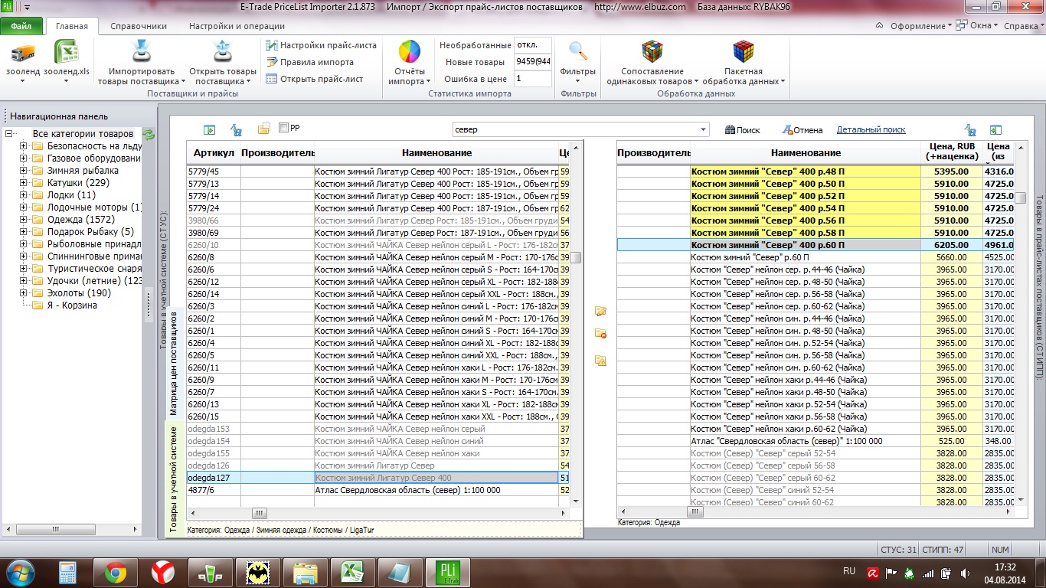
Task: Sort by the Цена, RUB (+наценка) column header
Action: [x=950, y=152]
